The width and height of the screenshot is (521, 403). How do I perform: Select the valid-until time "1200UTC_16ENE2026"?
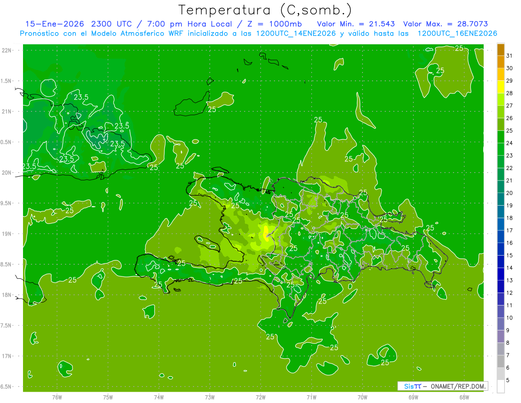pyautogui.click(x=457, y=33)
